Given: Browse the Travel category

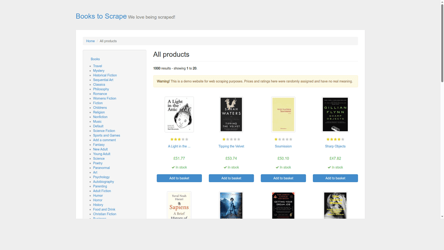Looking at the screenshot, I should coord(97,66).
